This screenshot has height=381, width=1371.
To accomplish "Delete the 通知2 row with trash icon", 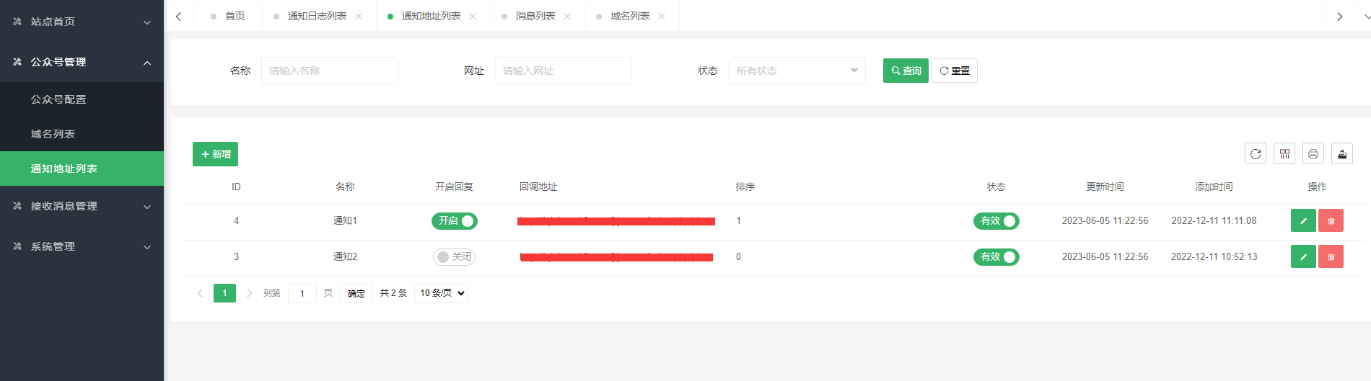I will point(1331,256).
